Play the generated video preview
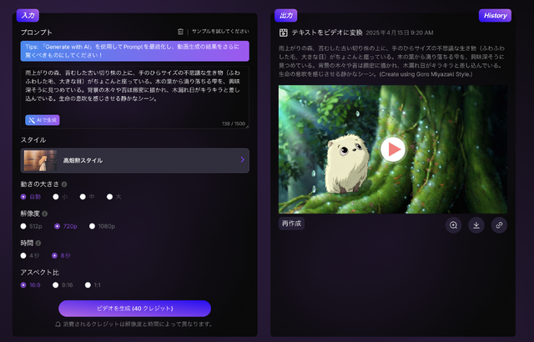The image size is (534, 342). tap(392, 149)
